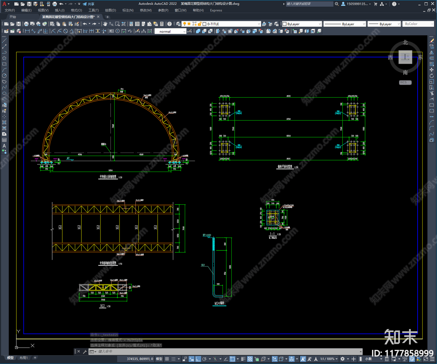Activate the Move modify tool
The image size is (437, 364).
(x=432, y=70)
